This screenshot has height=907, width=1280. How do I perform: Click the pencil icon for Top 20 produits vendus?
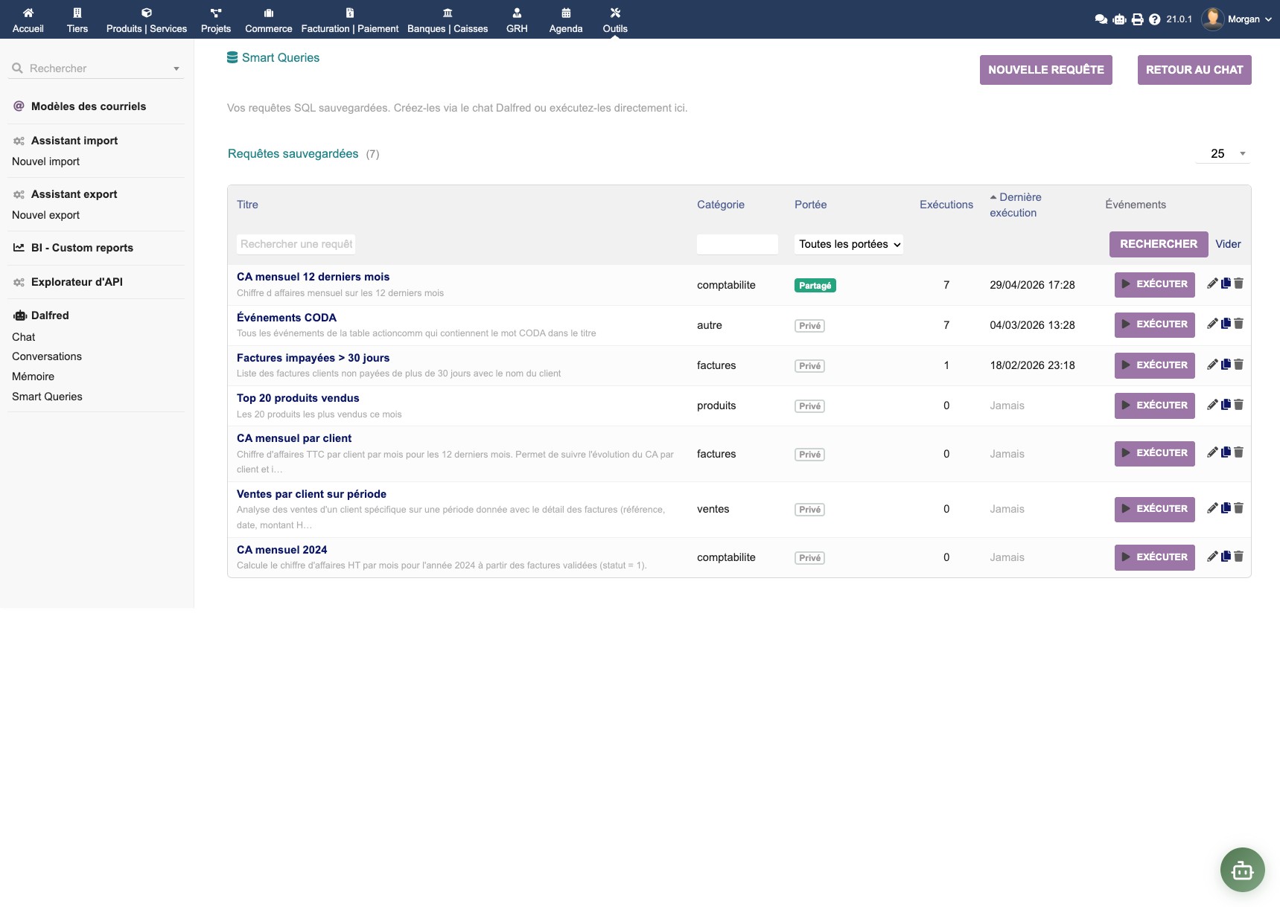1212,405
